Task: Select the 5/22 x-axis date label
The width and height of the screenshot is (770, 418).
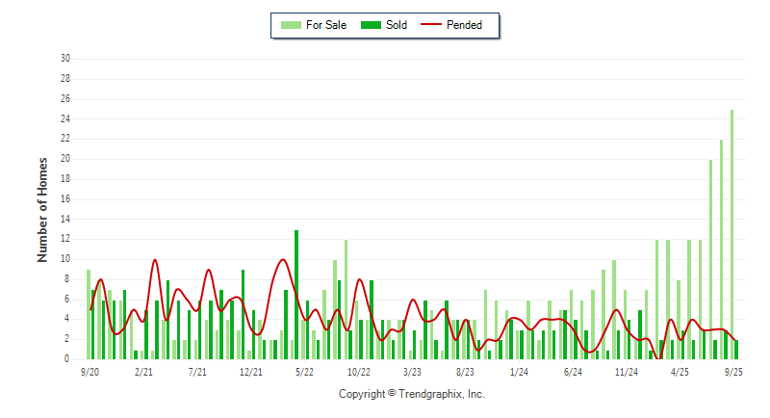Action: coord(304,371)
